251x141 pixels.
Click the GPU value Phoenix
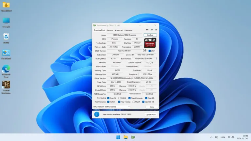115,39
